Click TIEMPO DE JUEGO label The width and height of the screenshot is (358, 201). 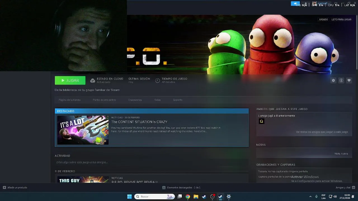tap(175, 79)
